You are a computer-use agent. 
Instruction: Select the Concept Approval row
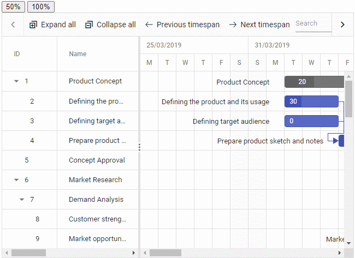97,160
